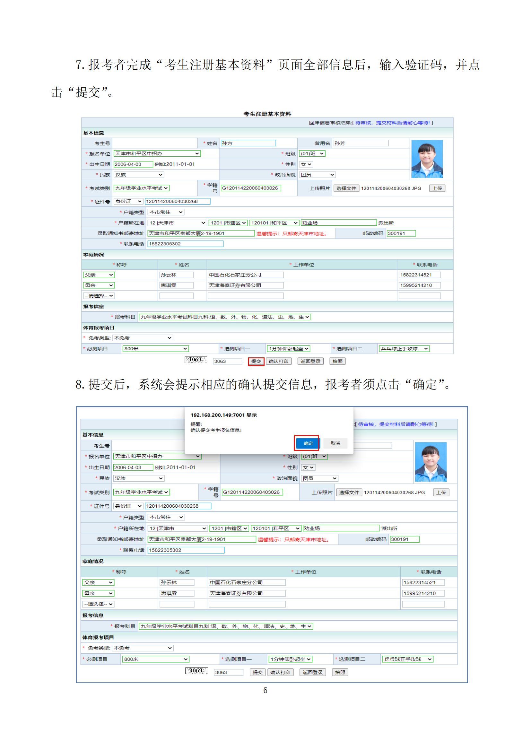Viewport: 531px width, 751px height.
Task: Click the 联系电话 15822305302 field in the lower form
Action: tap(186, 550)
